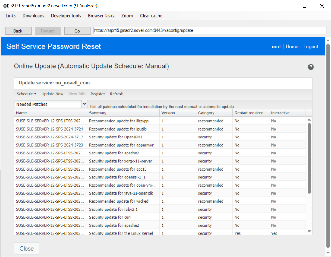
Task: Expand the Schedule dropdown menu
Action: coord(26,94)
